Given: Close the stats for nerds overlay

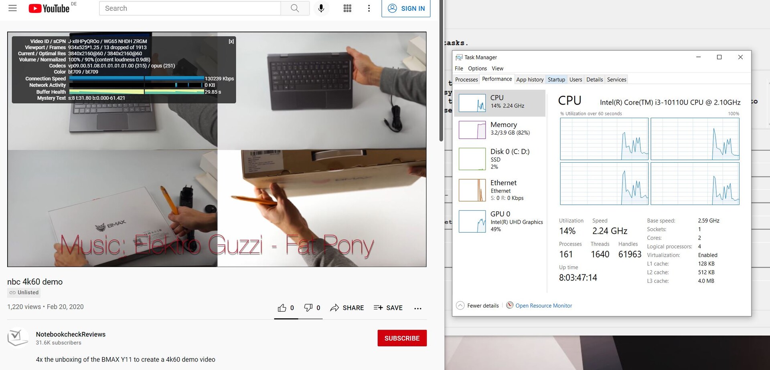Looking at the screenshot, I should (231, 41).
